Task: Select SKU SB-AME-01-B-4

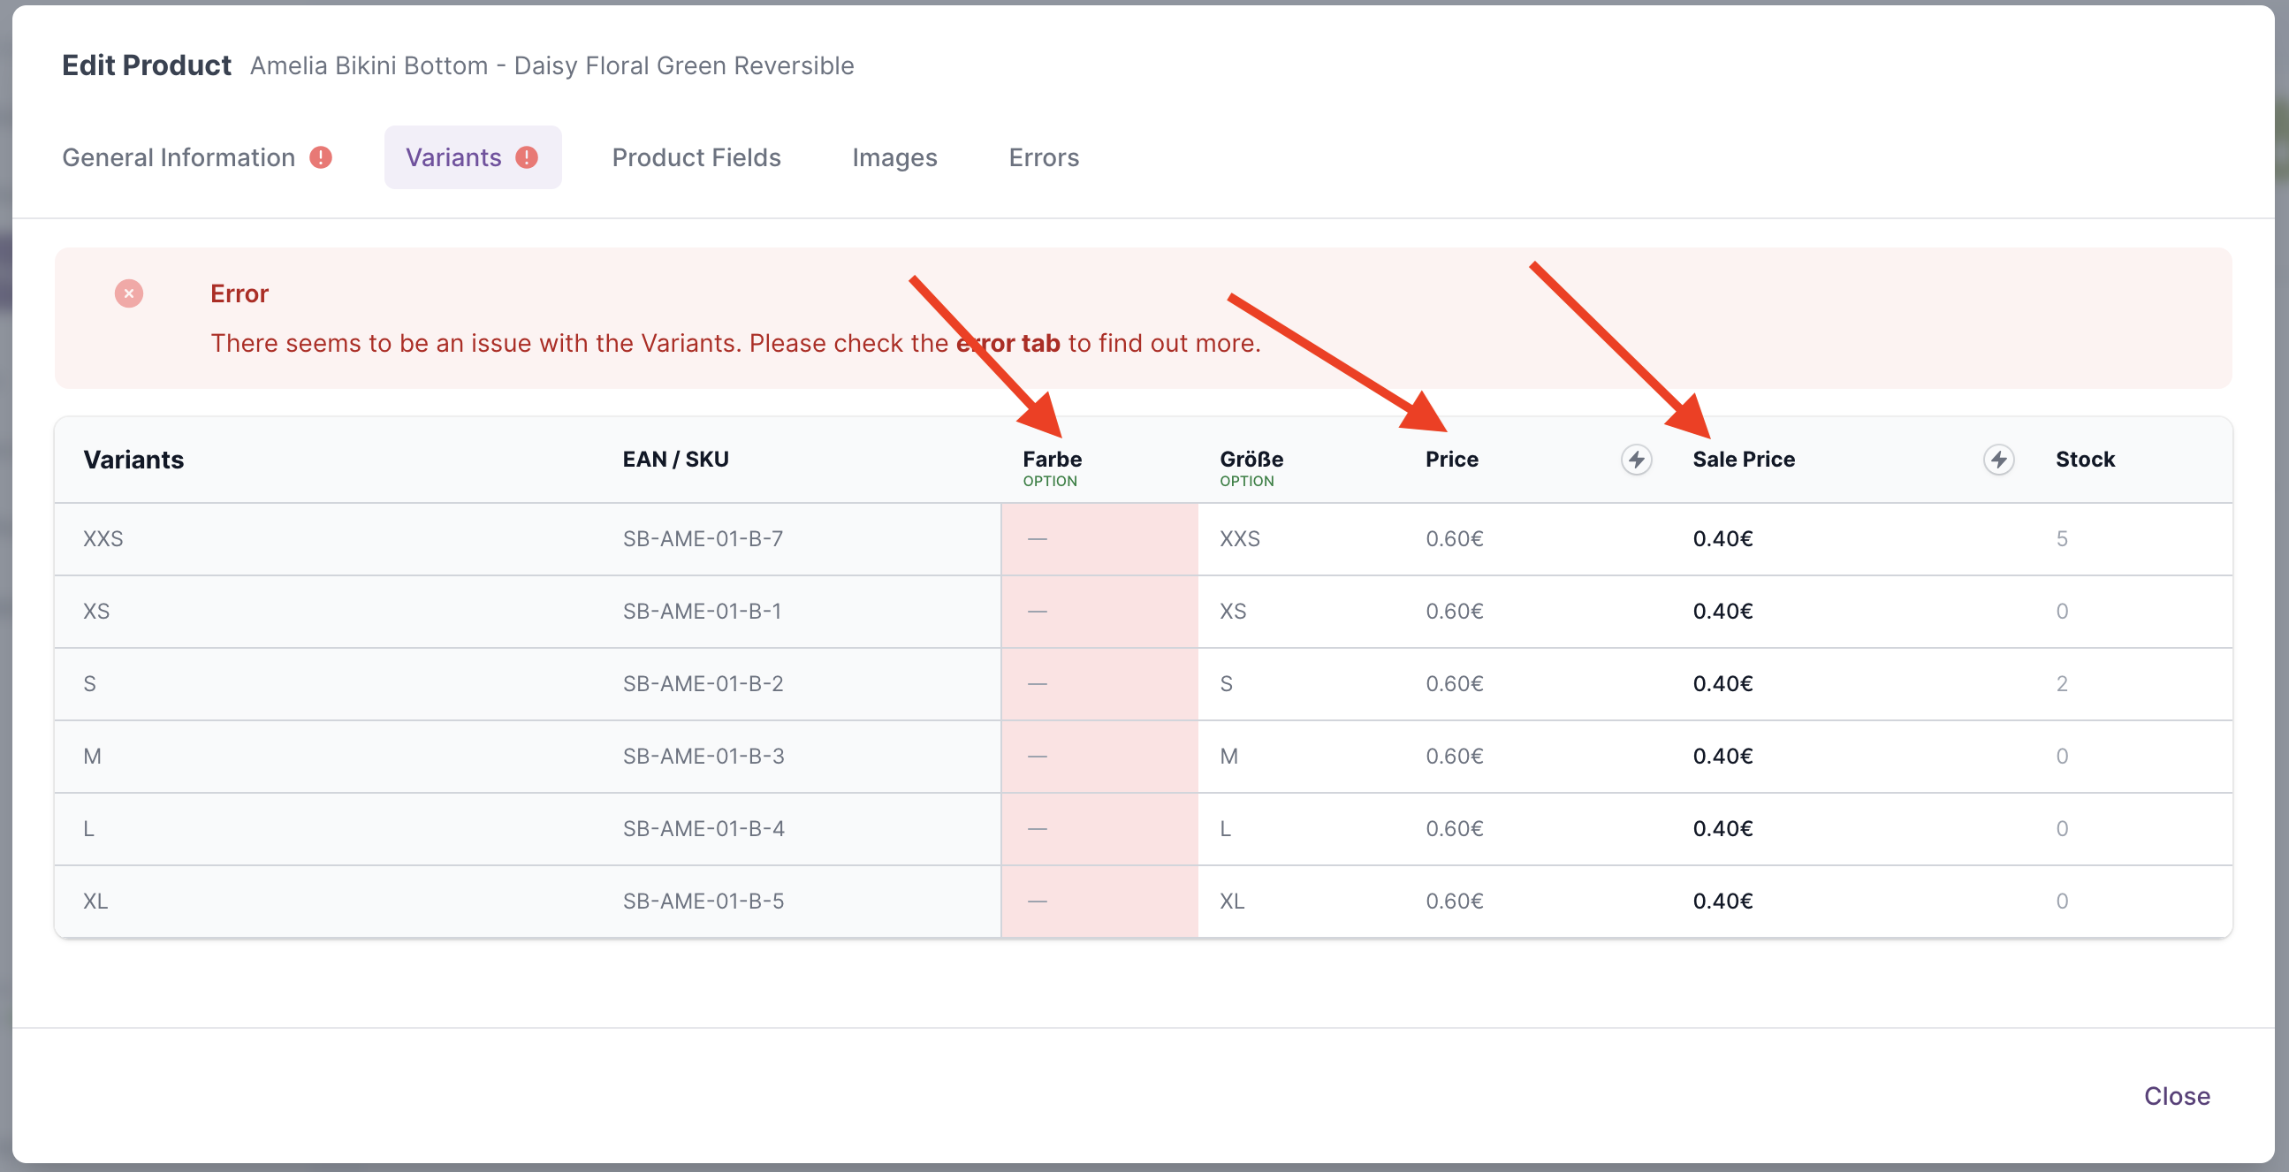Action: [703, 828]
